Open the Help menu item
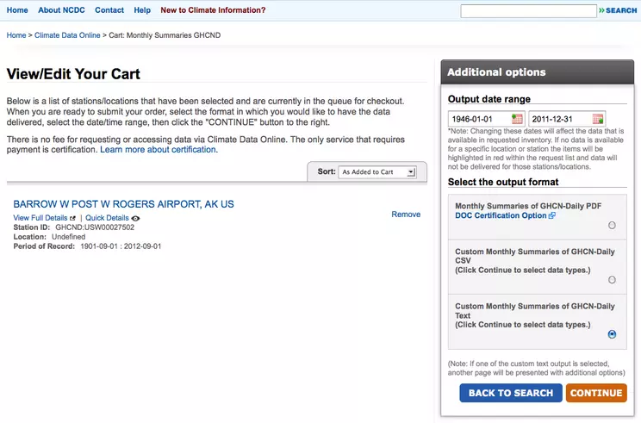Image resolution: width=641 pixels, height=423 pixels. pyautogui.click(x=142, y=10)
